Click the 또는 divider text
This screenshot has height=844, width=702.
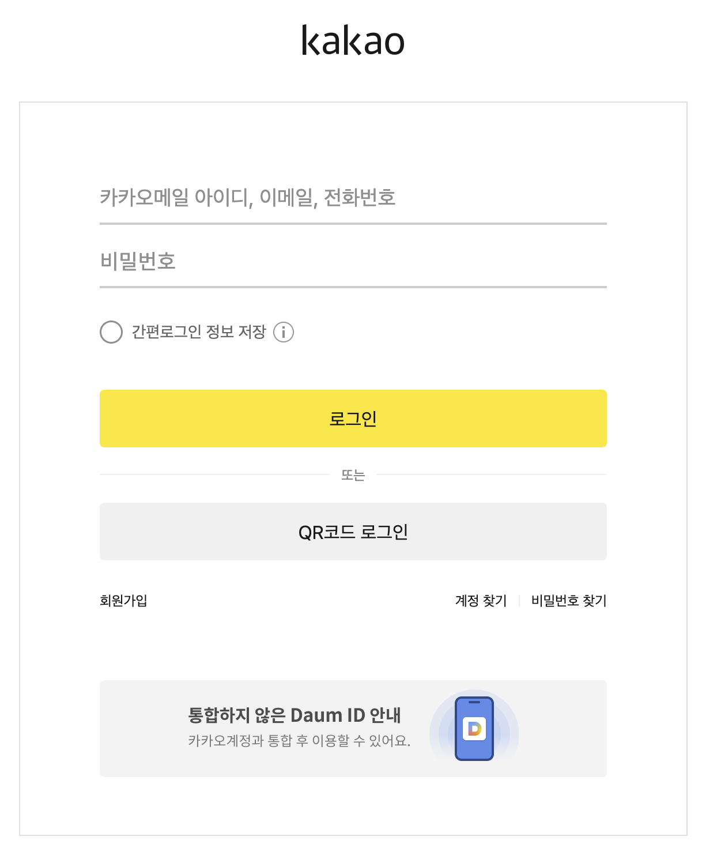coord(353,474)
